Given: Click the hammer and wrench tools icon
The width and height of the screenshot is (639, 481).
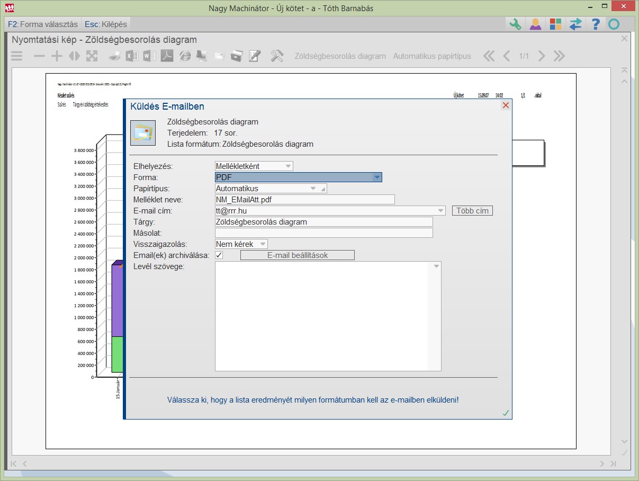Looking at the screenshot, I should 277,56.
